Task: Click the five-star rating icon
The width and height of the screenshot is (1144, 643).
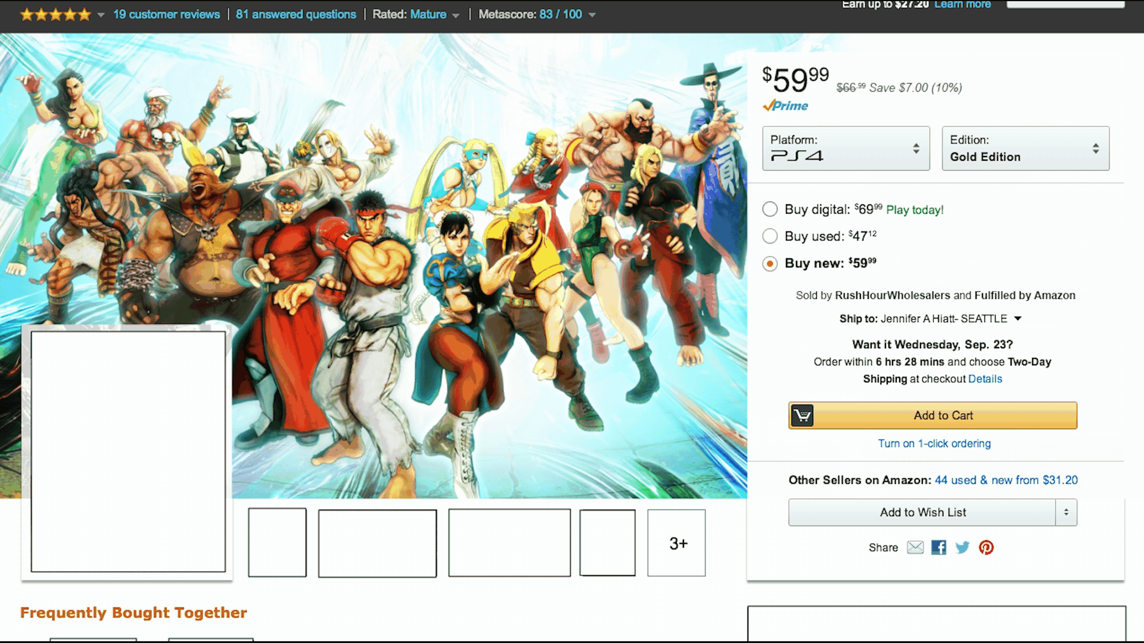Action: 55,14
